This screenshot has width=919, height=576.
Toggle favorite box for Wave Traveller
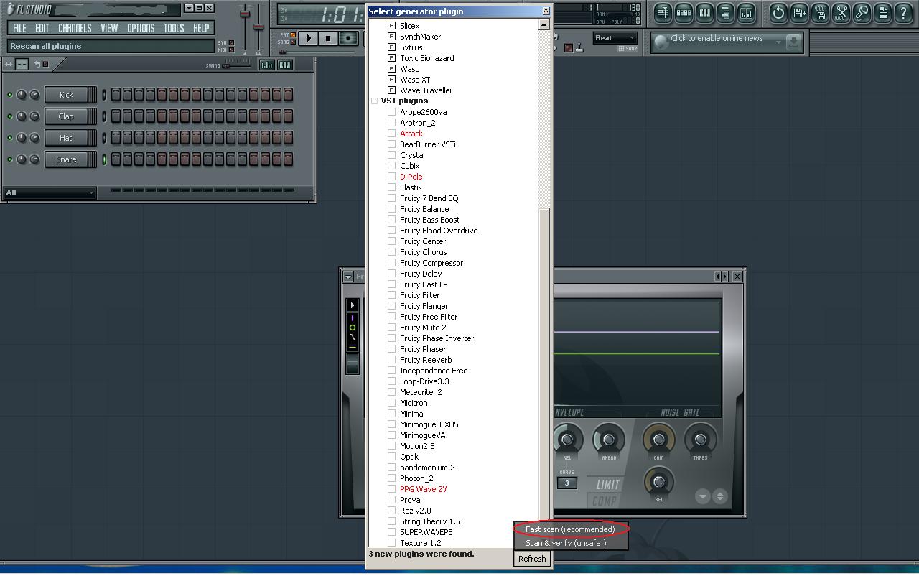click(x=392, y=90)
